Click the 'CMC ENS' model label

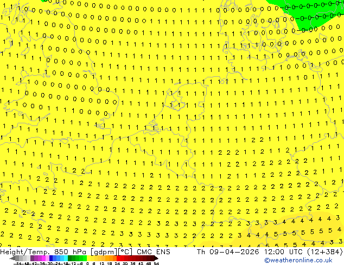click(154, 252)
